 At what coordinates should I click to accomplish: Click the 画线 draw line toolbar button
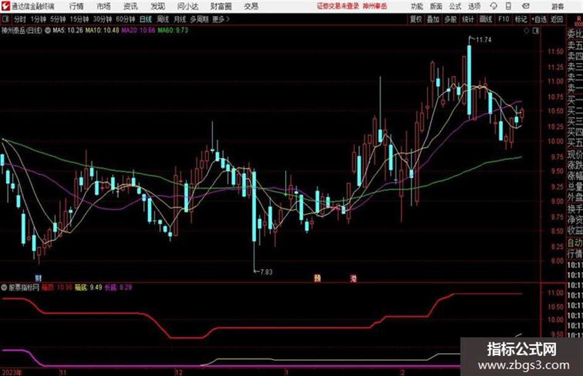pyautogui.click(x=486, y=19)
